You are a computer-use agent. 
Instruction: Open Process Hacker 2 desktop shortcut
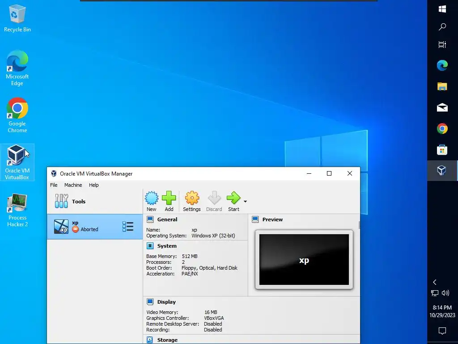(x=17, y=210)
